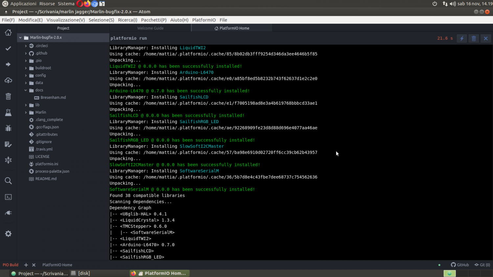This screenshot has width=493, height=277.
Task: Click the Firefox launcher in top panel
Action: 87,4
